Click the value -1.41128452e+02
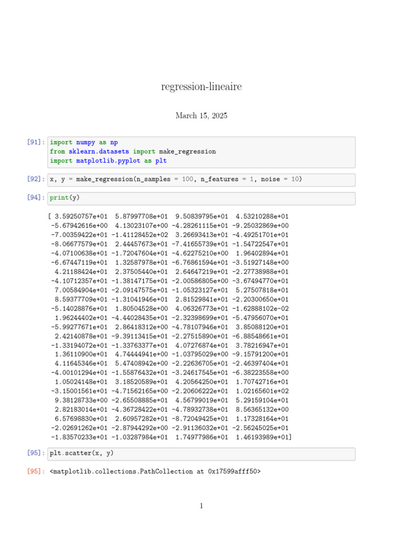Viewport: 403px width, 537px height. [140, 235]
